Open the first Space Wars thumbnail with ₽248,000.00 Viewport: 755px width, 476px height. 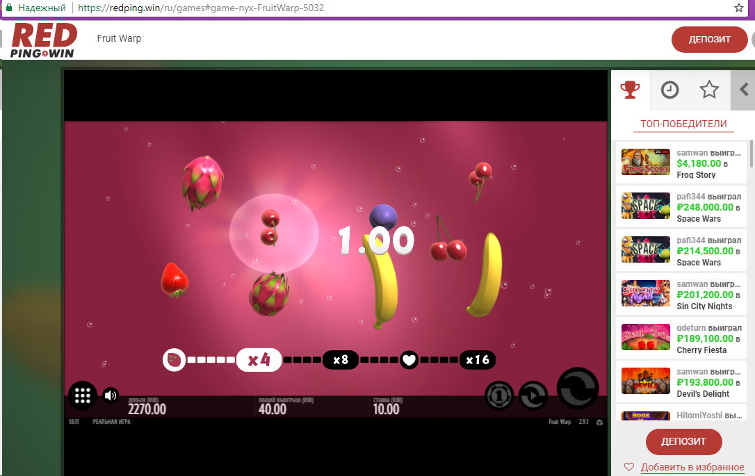(x=645, y=206)
